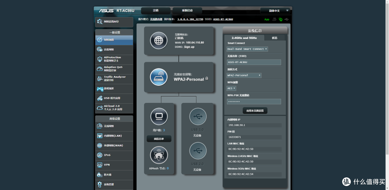The height and width of the screenshot is (190, 389).
Task: Click the 重新启动 reboot button
Action: pyautogui.click(x=187, y=11)
